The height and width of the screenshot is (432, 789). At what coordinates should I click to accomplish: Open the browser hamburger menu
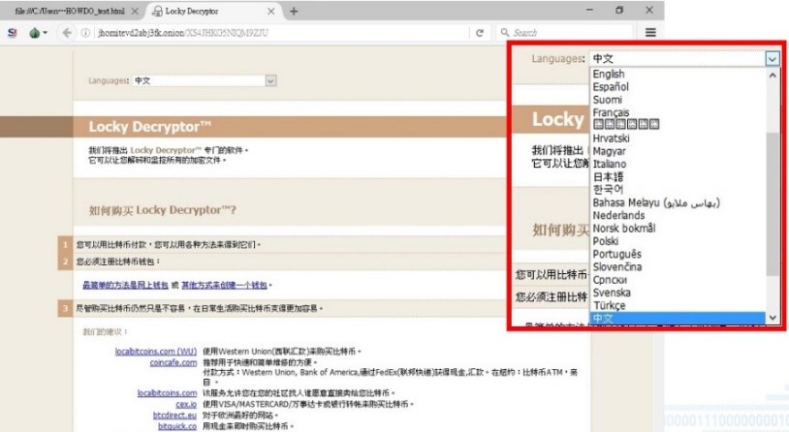point(650,32)
